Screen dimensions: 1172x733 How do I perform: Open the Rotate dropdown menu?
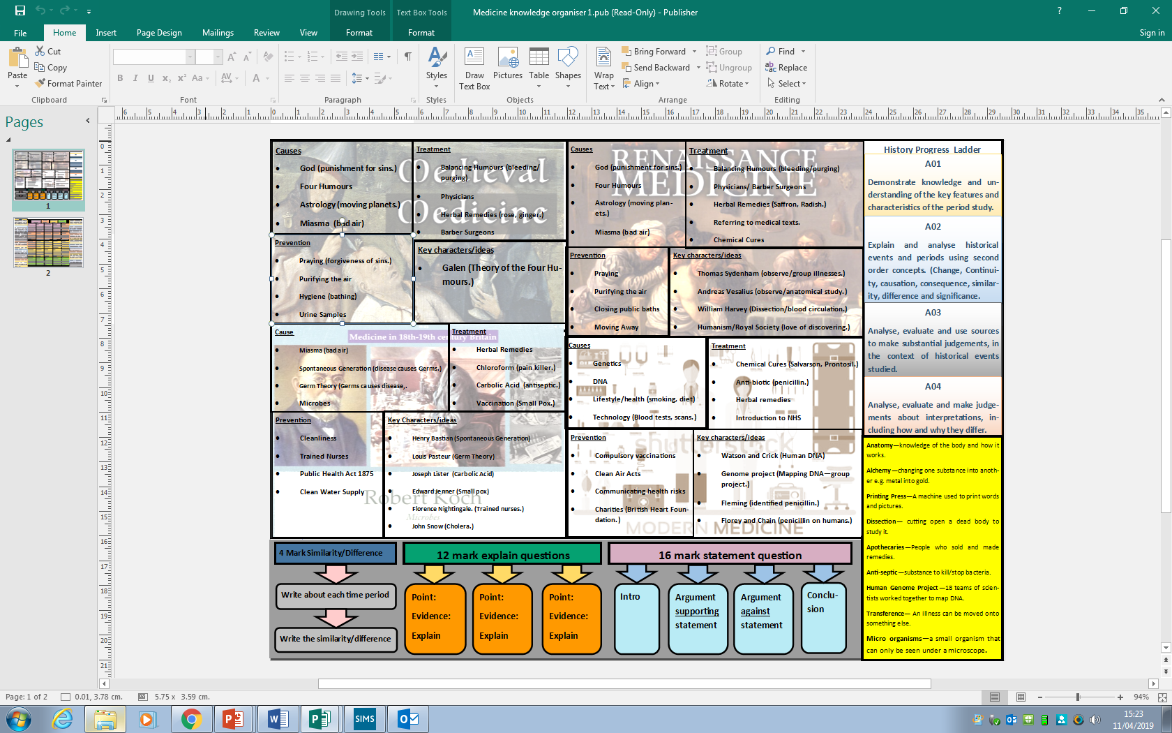coord(728,83)
